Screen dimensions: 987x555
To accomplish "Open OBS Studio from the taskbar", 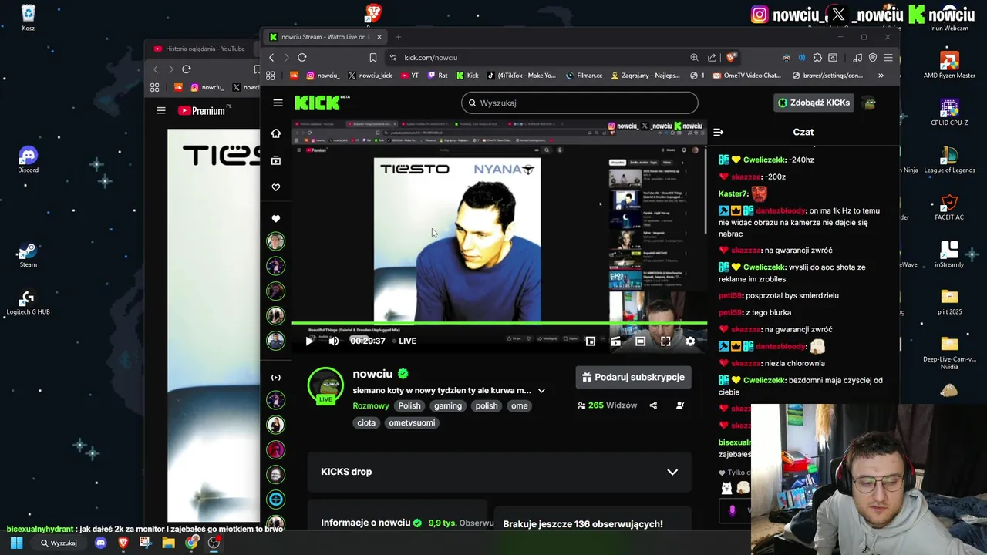I will (214, 543).
